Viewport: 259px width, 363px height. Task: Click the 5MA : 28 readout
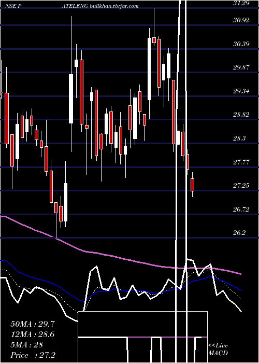pyautogui.click(x=26, y=345)
